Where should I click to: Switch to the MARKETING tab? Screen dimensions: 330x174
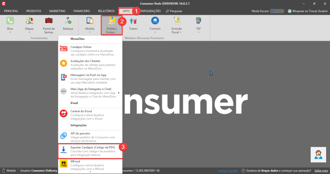click(57, 11)
